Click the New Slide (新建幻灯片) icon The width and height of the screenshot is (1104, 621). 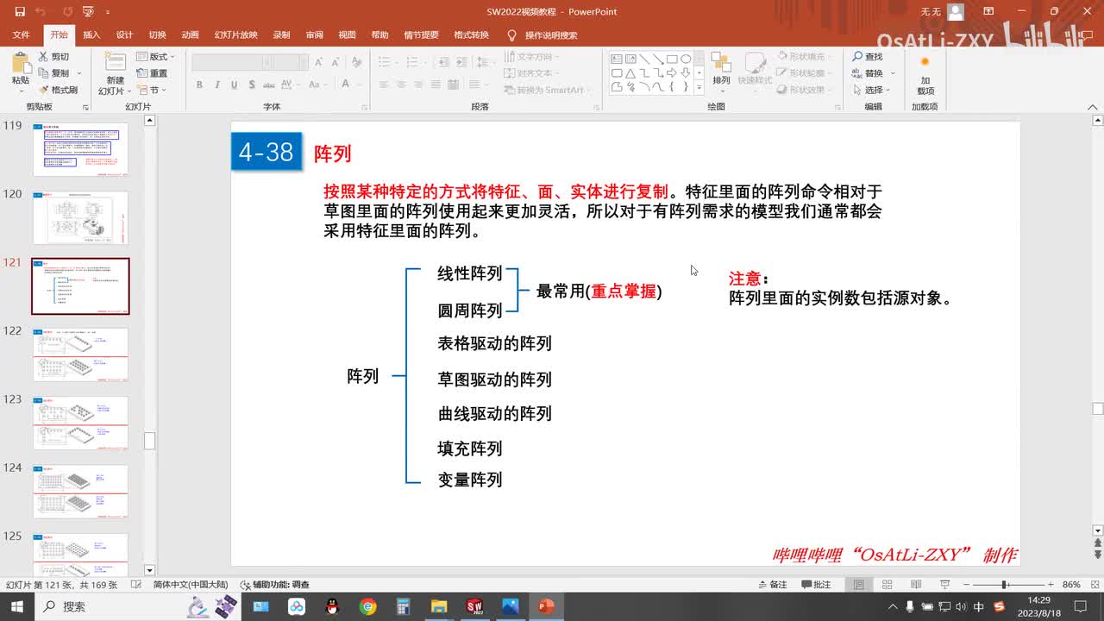coord(115,63)
